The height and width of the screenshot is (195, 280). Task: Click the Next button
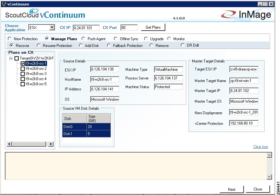click(x=232, y=189)
